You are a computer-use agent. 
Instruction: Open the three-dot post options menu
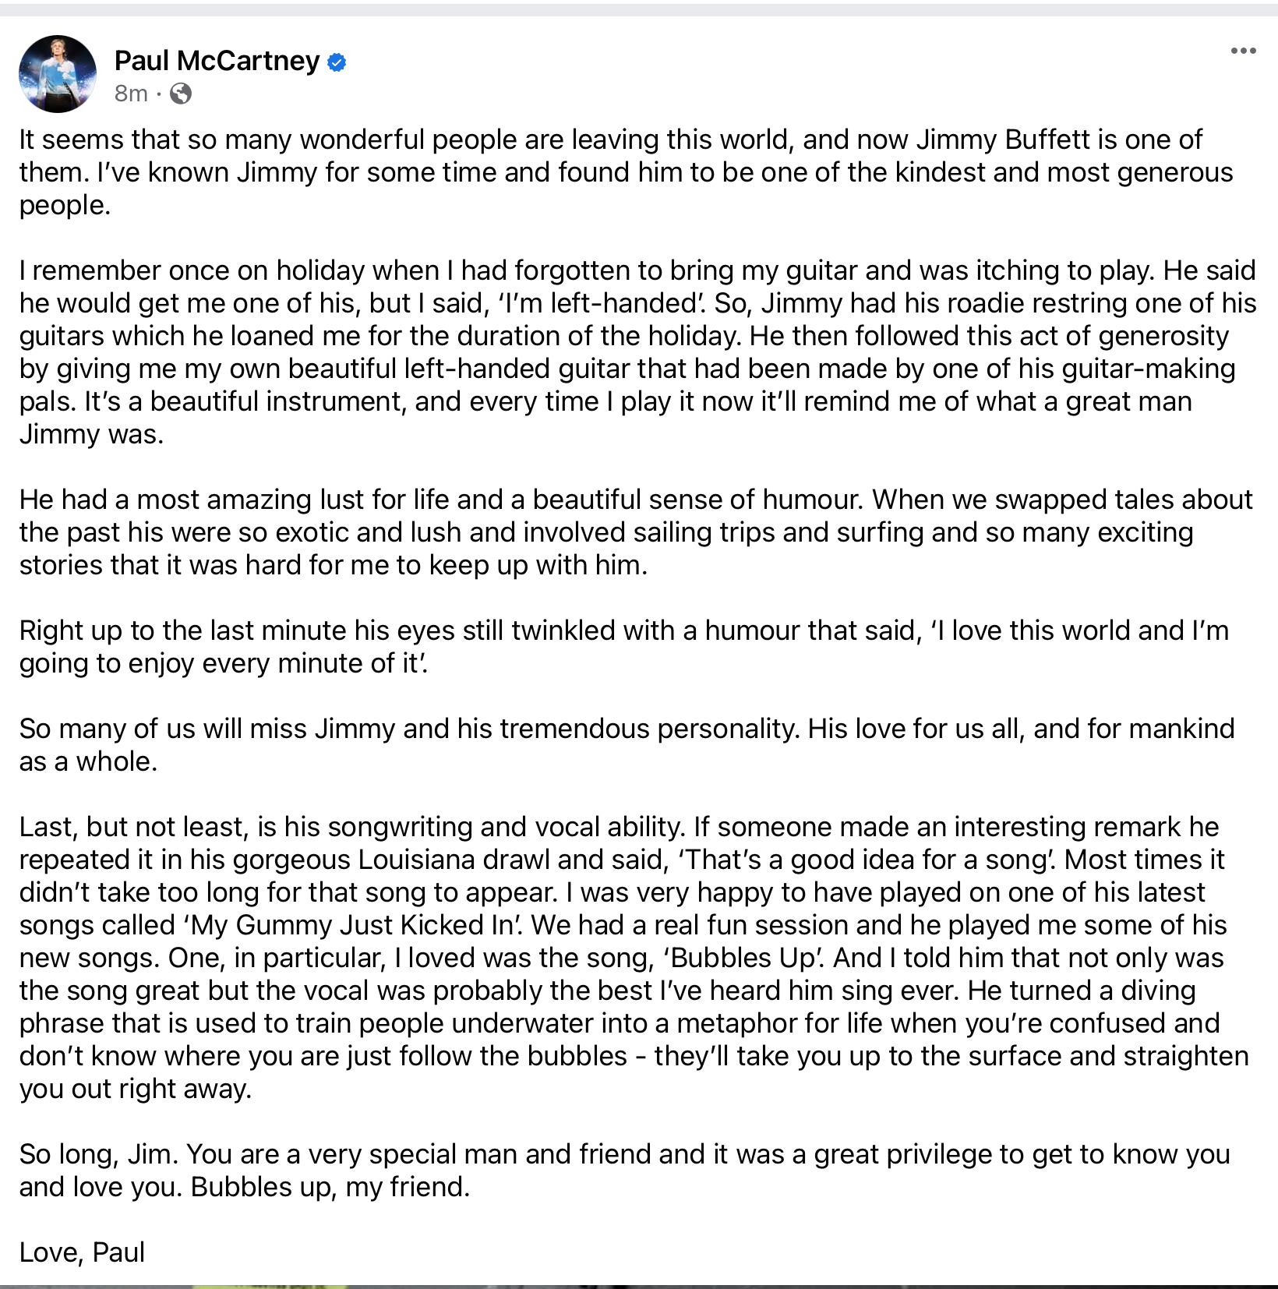[1243, 51]
